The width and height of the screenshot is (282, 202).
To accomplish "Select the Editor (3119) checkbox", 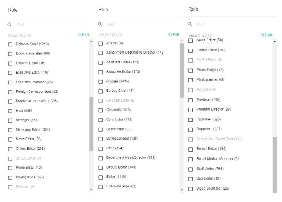I will [101, 177].
